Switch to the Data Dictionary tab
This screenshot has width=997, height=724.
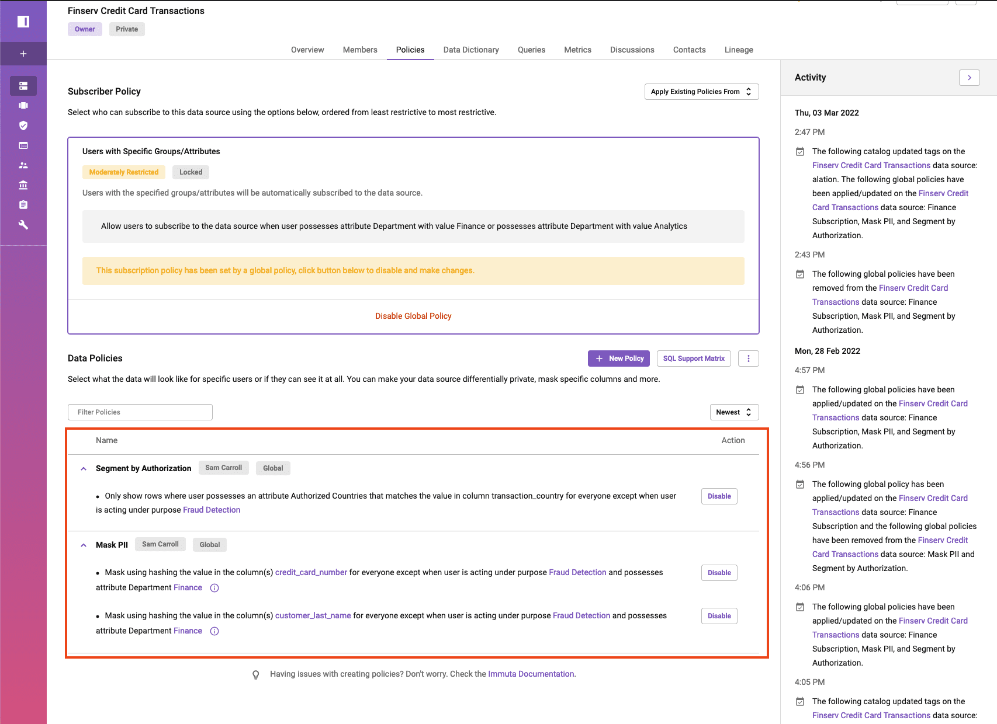[x=471, y=50]
